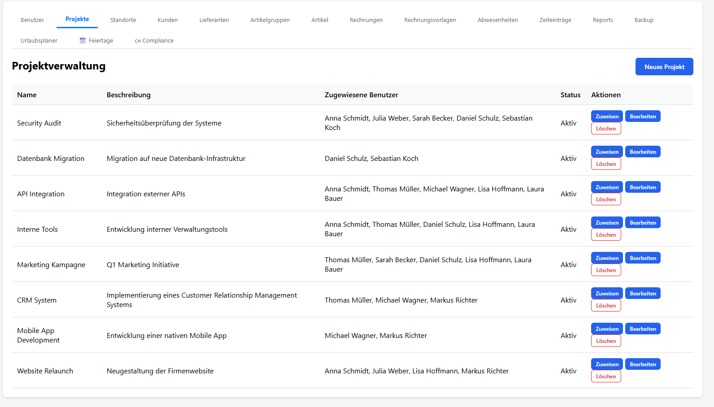Open the Rechnungen tab
714x407 pixels.
point(366,20)
